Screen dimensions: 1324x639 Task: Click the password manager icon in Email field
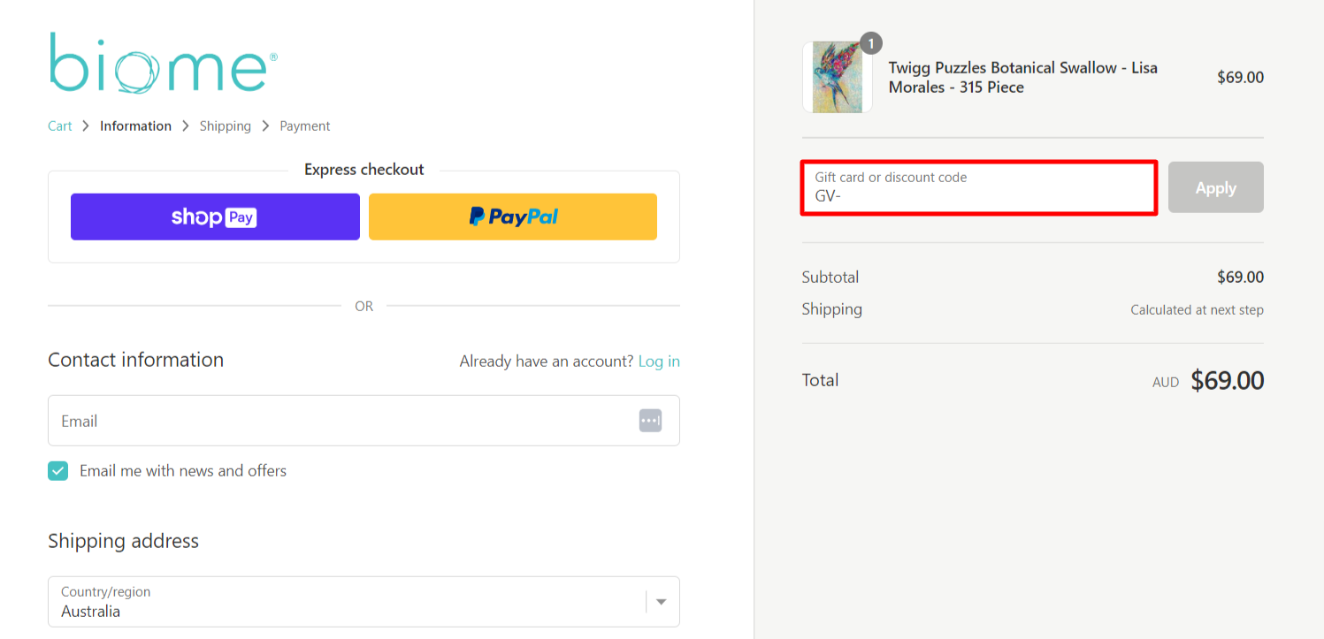[x=650, y=421]
